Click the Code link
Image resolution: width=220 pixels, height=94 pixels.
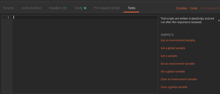click(x=194, y=8)
